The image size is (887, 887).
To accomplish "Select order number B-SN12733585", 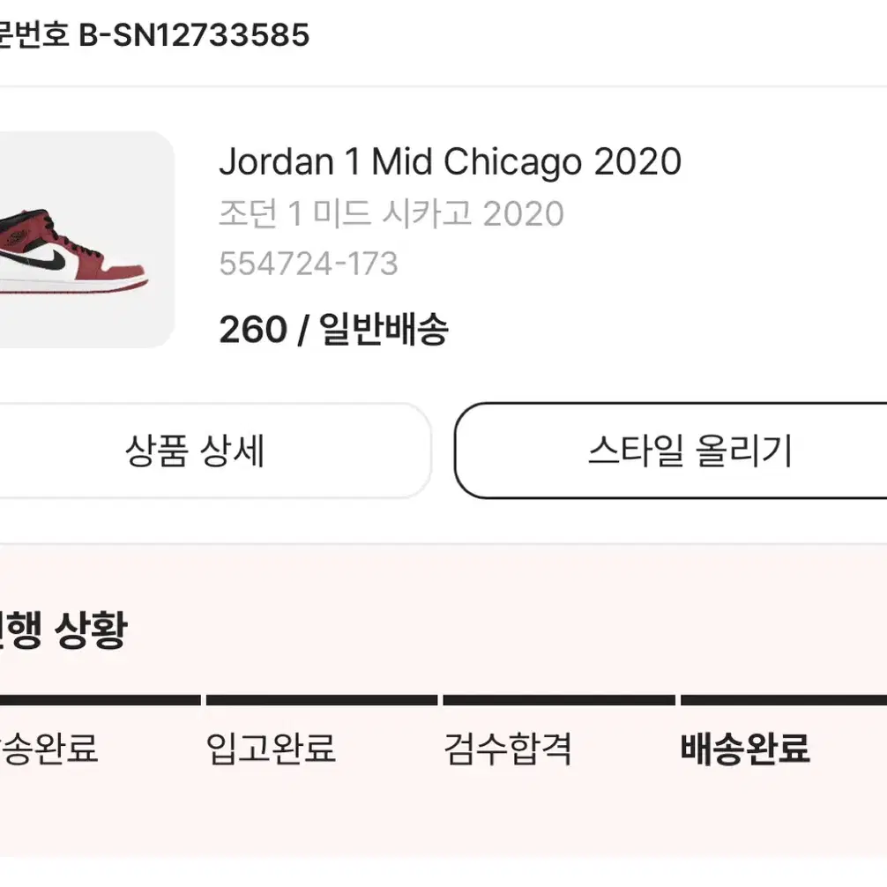I will pos(193,35).
